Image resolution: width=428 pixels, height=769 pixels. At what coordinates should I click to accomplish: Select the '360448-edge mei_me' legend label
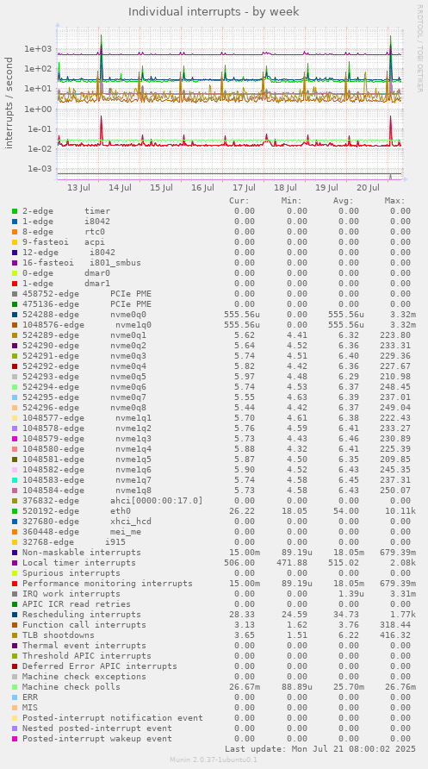pyautogui.click(x=82, y=531)
